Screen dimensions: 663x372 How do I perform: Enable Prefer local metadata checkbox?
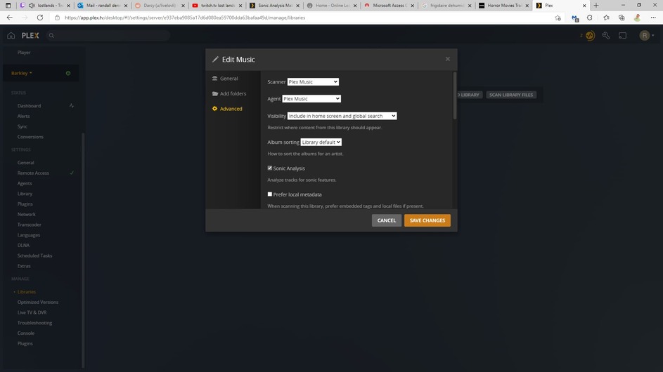(270, 194)
